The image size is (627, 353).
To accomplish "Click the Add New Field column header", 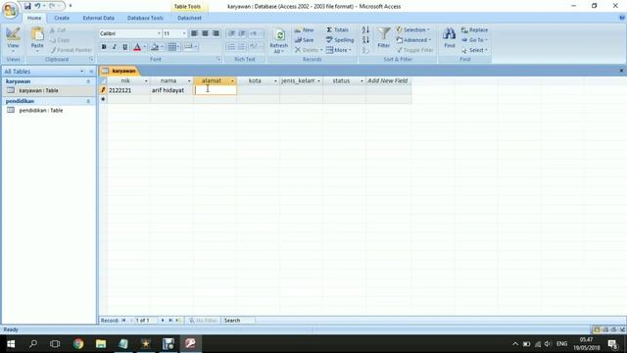I will pos(388,80).
